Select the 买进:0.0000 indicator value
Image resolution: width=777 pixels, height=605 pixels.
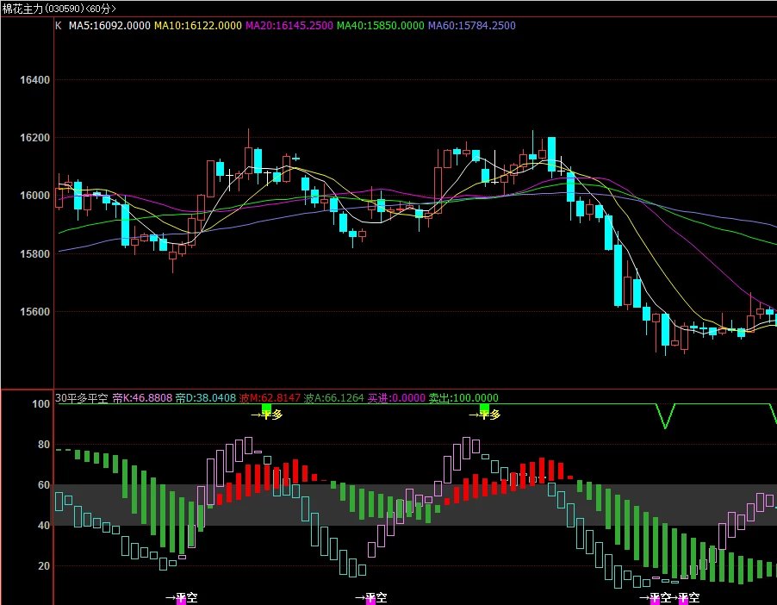(x=396, y=398)
